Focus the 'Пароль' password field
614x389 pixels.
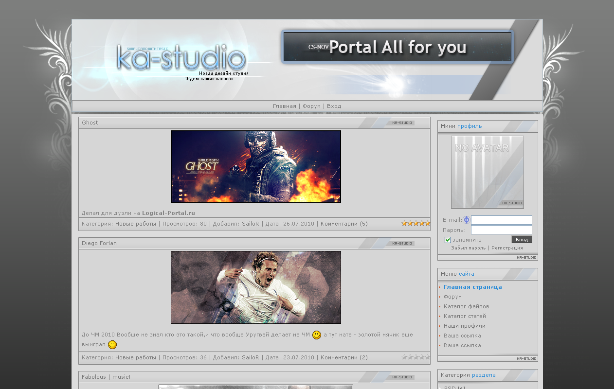point(501,230)
